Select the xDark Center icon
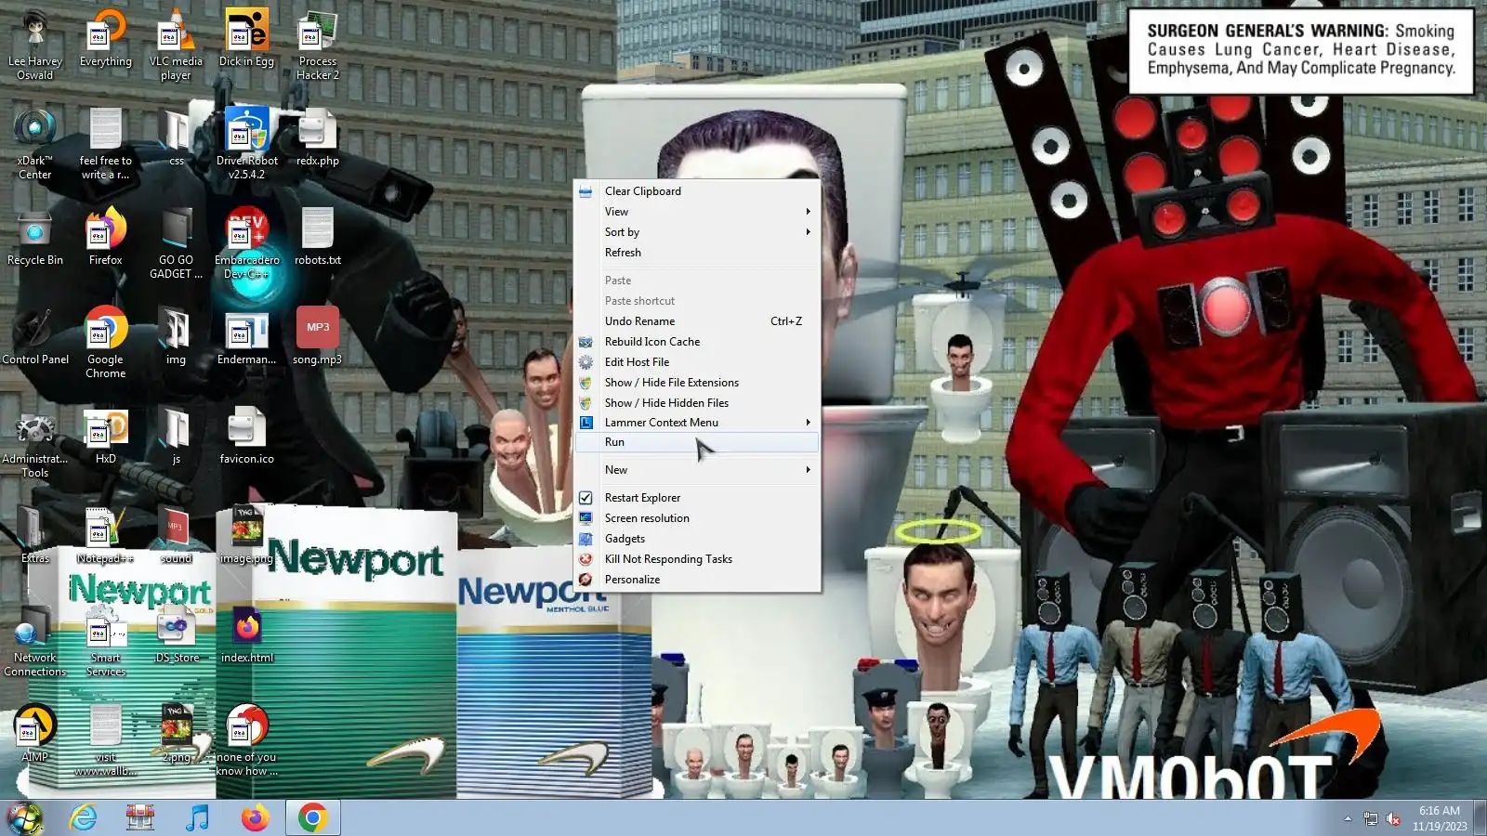 [35, 144]
